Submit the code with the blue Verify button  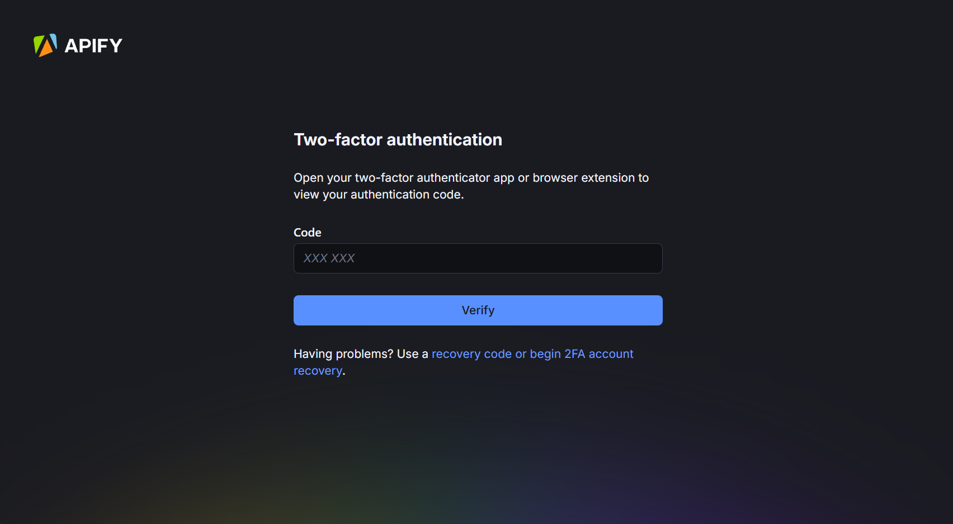tap(478, 310)
